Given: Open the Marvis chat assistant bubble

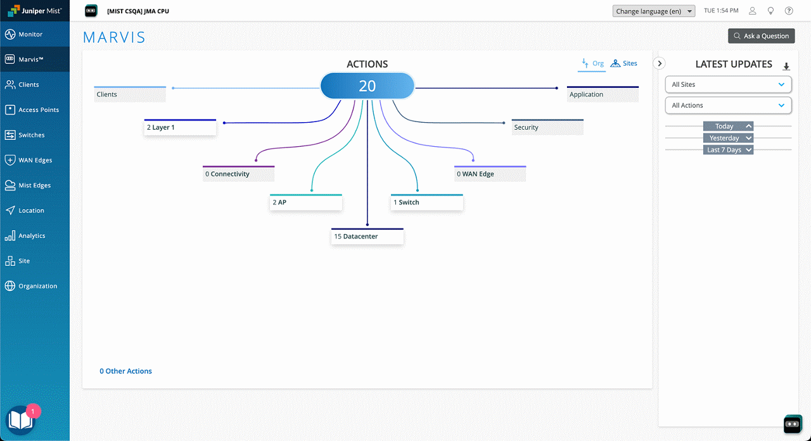Looking at the screenshot, I should click(793, 424).
